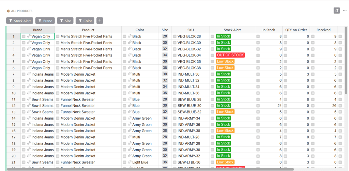Click the size 38 tag in row 16
Screen dimensions: 349x171
[165, 131]
